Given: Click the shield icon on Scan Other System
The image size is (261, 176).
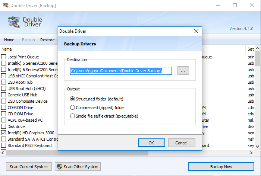Looking at the screenshot, I should pos(60,167).
